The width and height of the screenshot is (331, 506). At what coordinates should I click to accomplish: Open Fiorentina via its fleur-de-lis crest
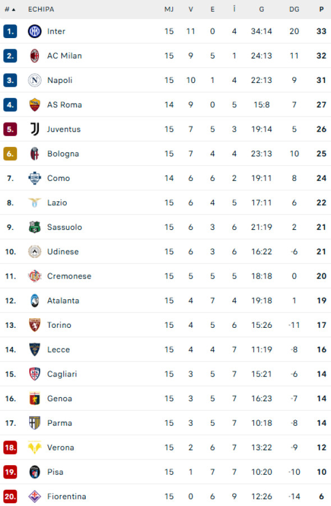point(35,496)
